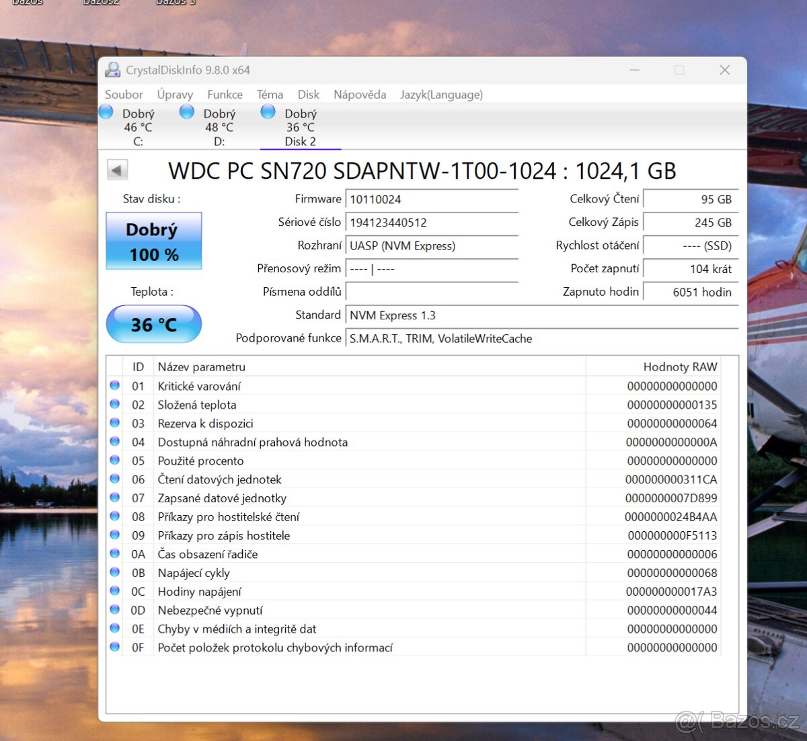807x741 pixels.
Task: Click the blue status orb for drive D:
Action: pyautogui.click(x=187, y=112)
